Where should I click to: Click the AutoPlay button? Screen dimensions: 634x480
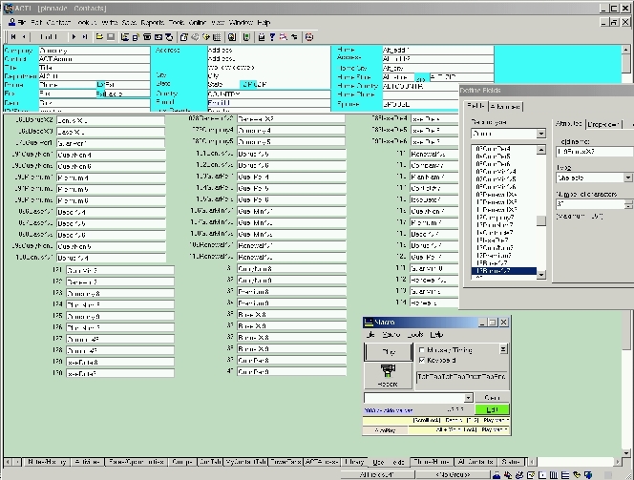(x=386, y=430)
